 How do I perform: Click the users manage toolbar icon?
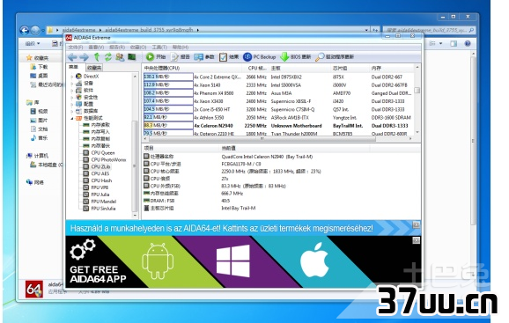click(120, 57)
